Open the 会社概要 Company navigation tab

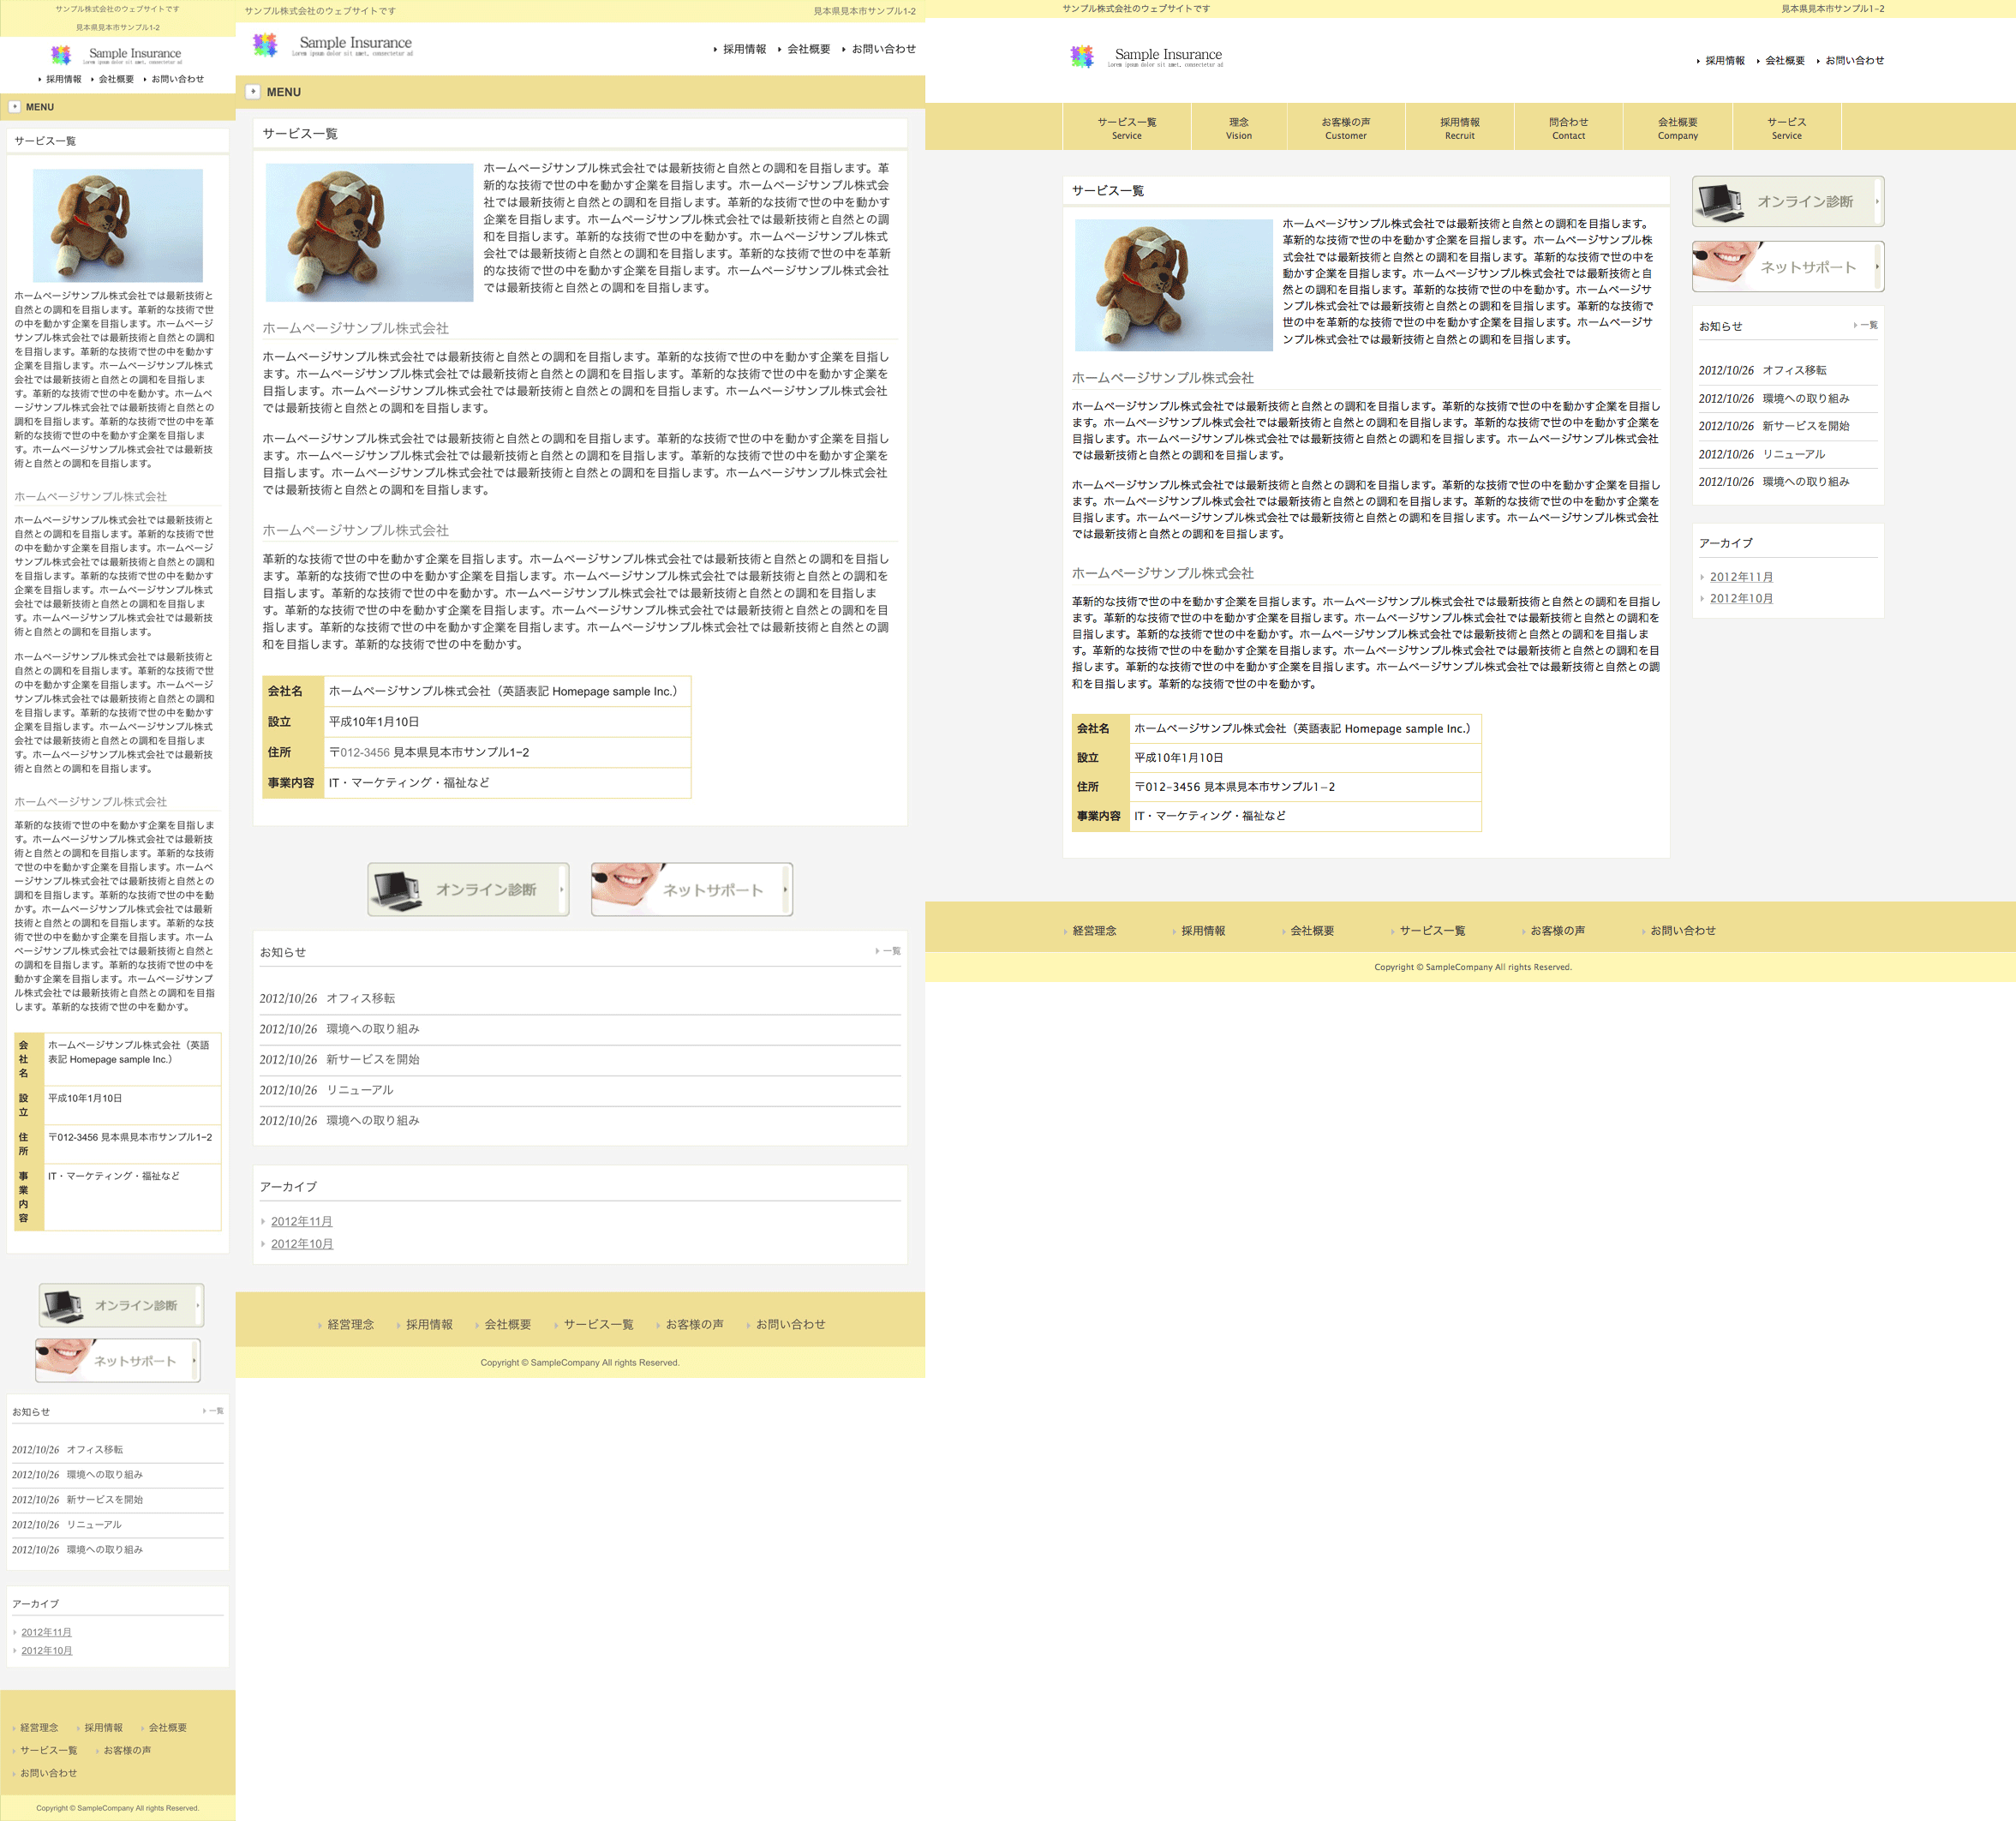coord(1677,128)
